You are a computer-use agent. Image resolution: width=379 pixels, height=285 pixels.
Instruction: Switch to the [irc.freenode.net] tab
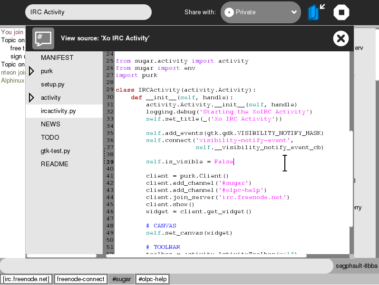(26, 279)
